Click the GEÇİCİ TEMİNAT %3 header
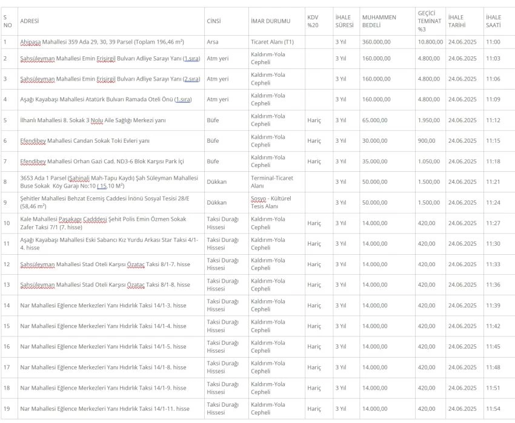The image size is (515, 423). (x=425, y=21)
